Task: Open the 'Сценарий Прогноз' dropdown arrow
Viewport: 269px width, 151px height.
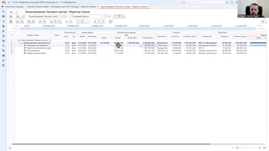Action: coord(103,16)
